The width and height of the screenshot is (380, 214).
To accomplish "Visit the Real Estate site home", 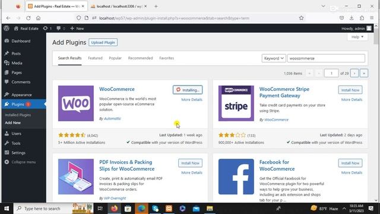I will coord(26,29).
